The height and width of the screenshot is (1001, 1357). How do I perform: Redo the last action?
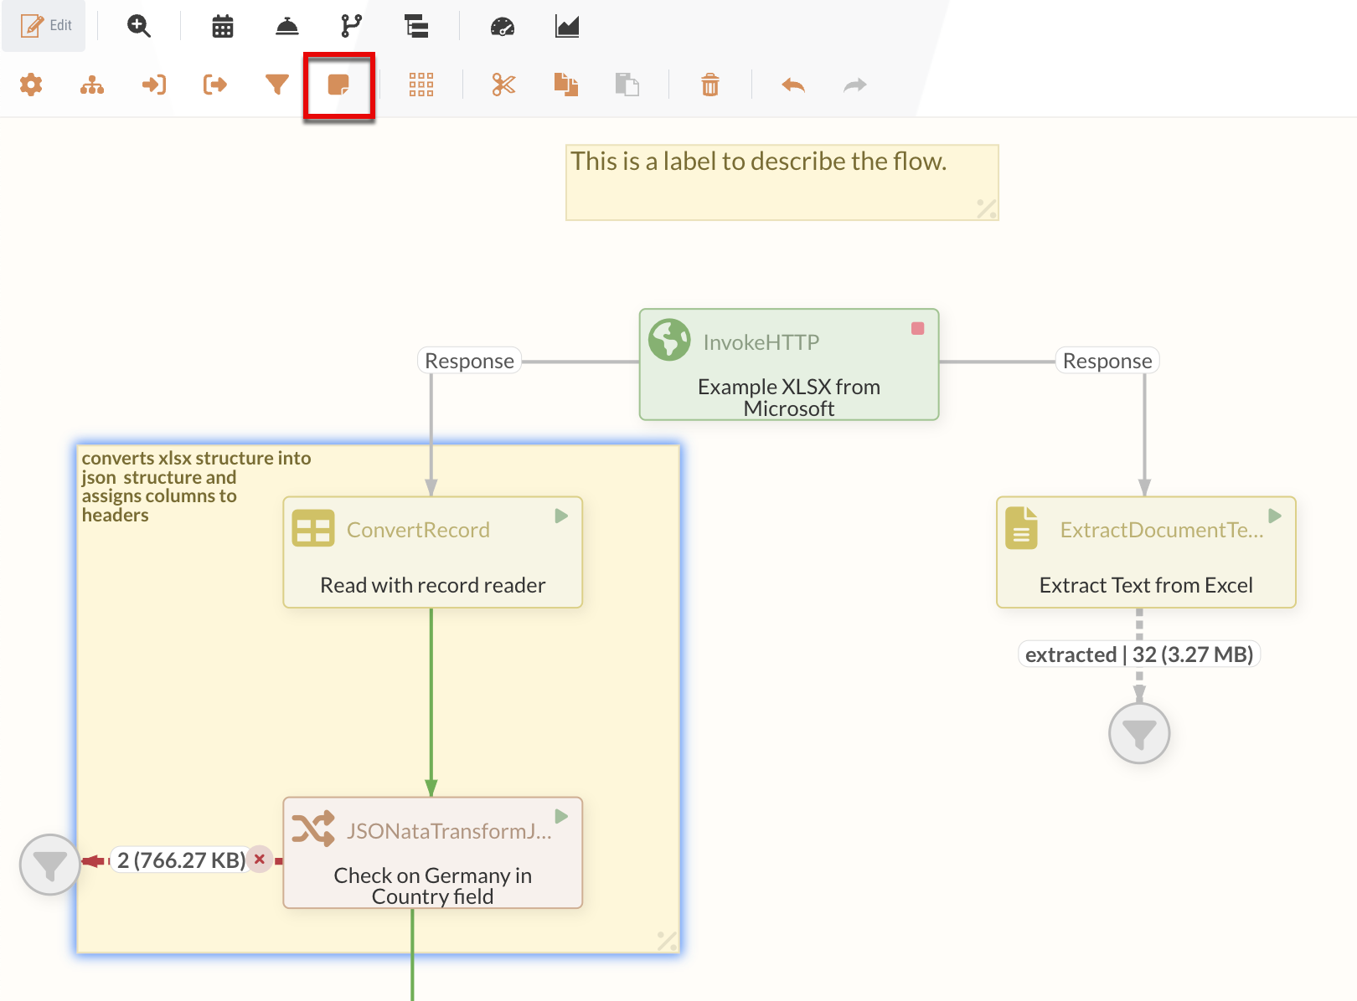(x=854, y=85)
